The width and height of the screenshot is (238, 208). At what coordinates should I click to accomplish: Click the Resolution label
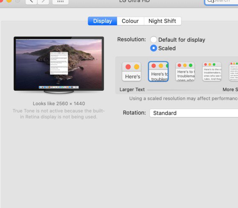click(132, 40)
